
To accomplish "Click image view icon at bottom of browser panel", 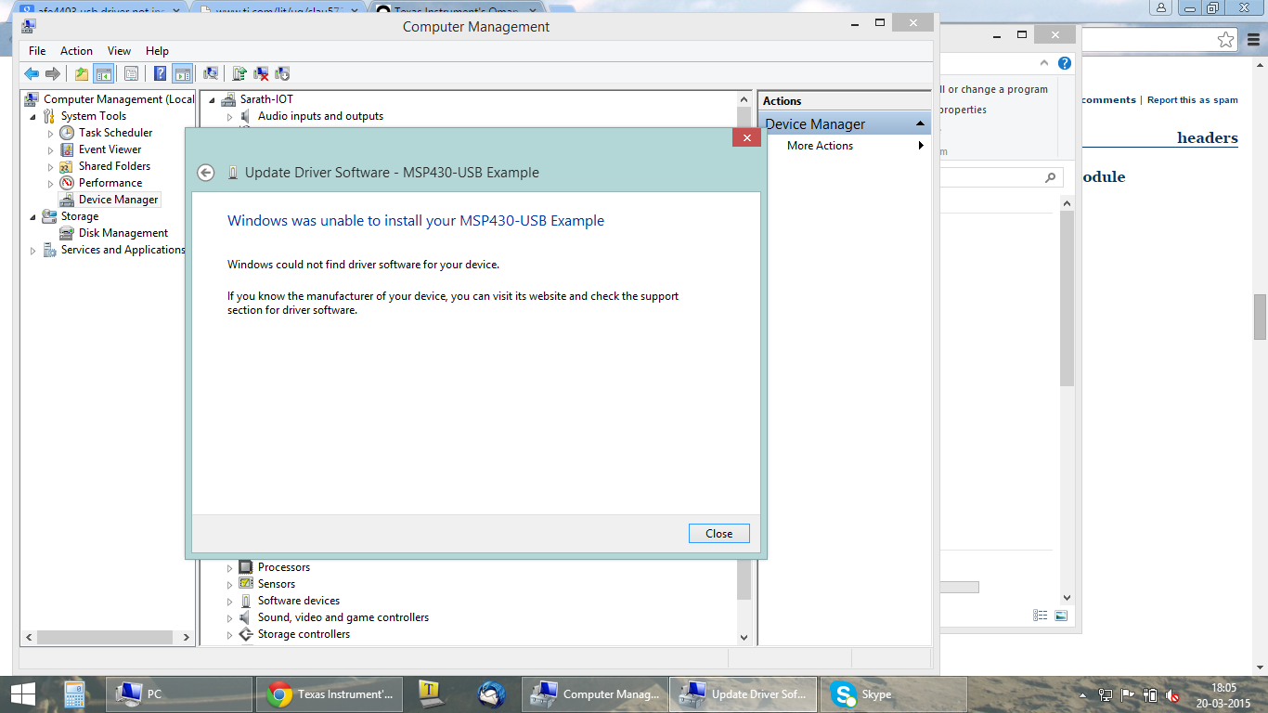I will click(x=1061, y=616).
